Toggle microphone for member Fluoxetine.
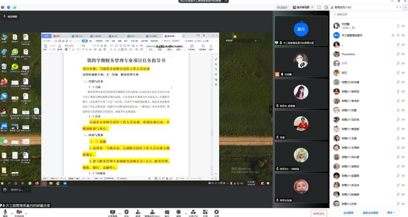 click(x=398, y=54)
